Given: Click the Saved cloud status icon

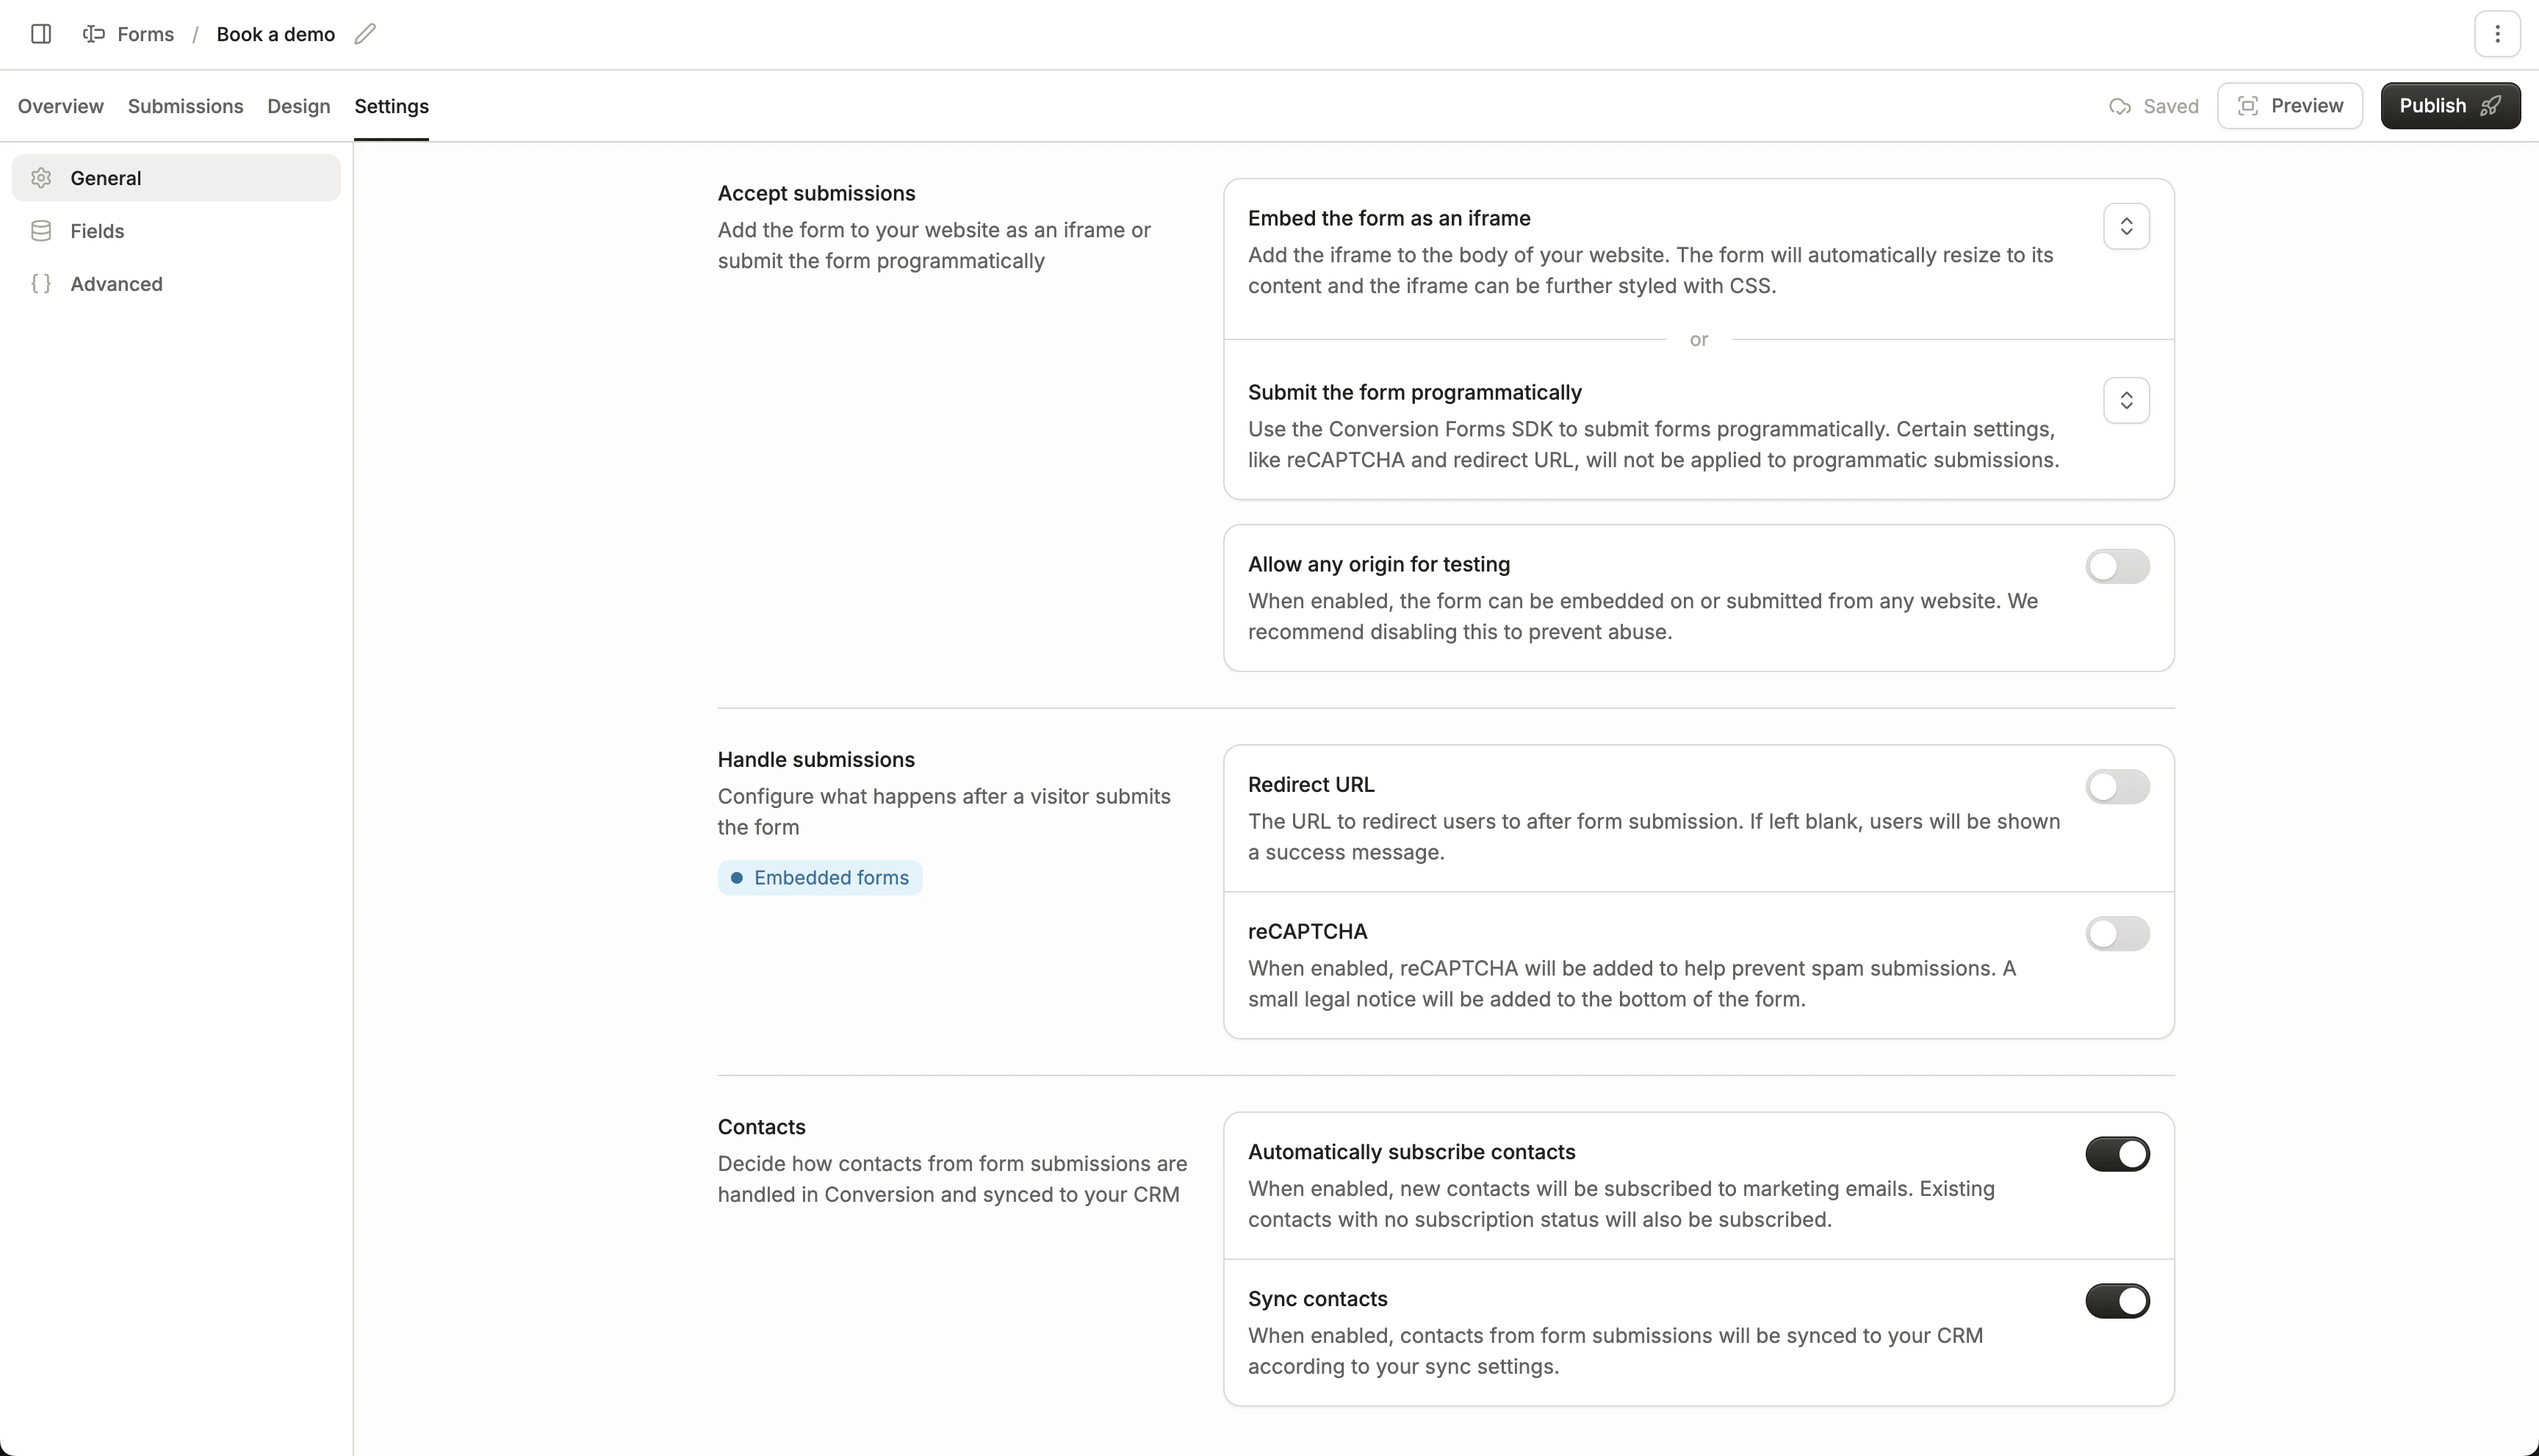Looking at the screenshot, I should click(2119, 106).
